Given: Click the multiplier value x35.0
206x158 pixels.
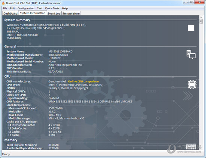Looking at the screenshot, I should [52, 112].
